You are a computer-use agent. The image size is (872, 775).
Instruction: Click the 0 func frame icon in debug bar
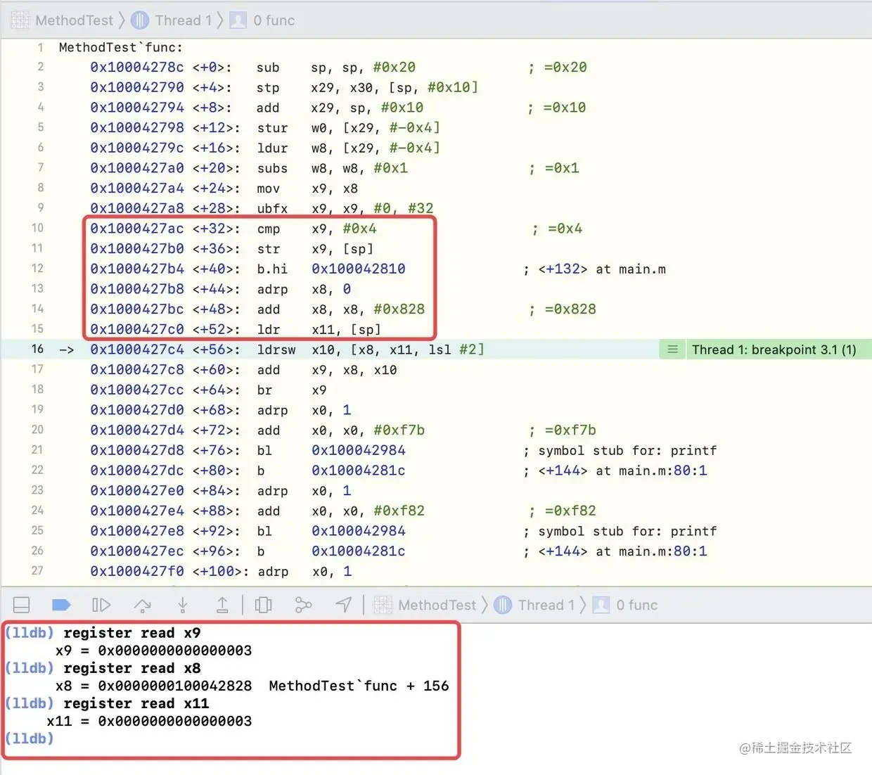click(x=601, y=605)
